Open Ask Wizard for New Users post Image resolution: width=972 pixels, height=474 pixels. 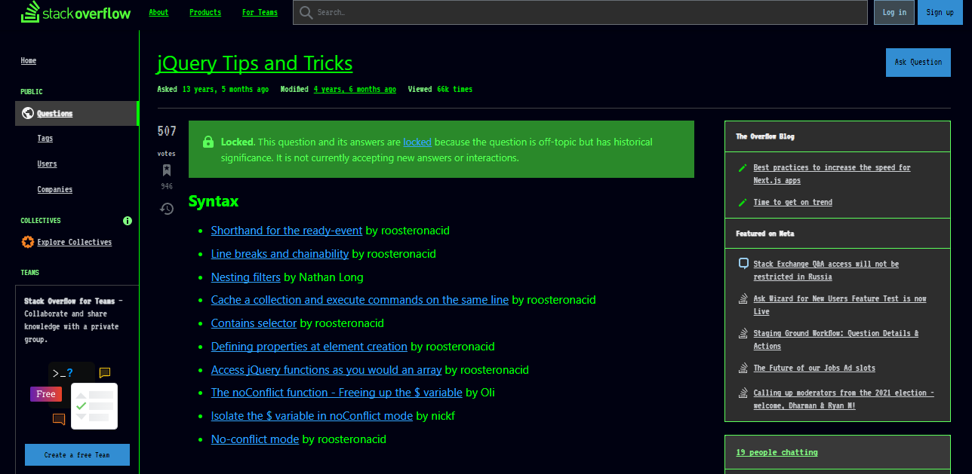pos(840,305)
